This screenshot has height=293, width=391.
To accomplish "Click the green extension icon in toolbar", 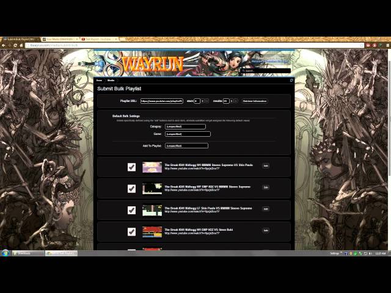I will coord(381,45).
